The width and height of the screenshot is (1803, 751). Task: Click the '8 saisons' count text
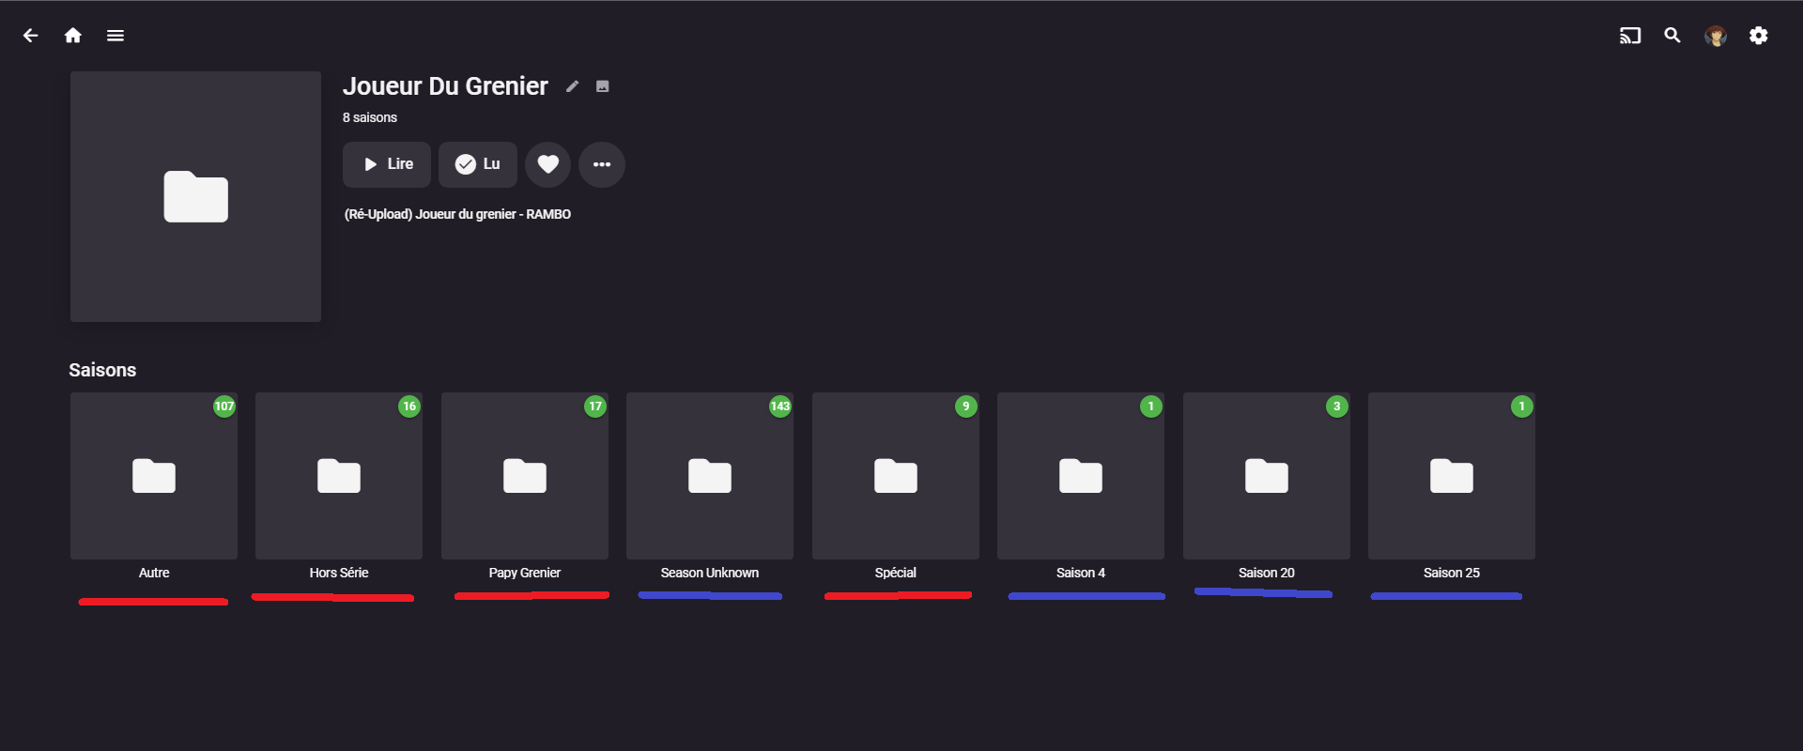point(370,117)
